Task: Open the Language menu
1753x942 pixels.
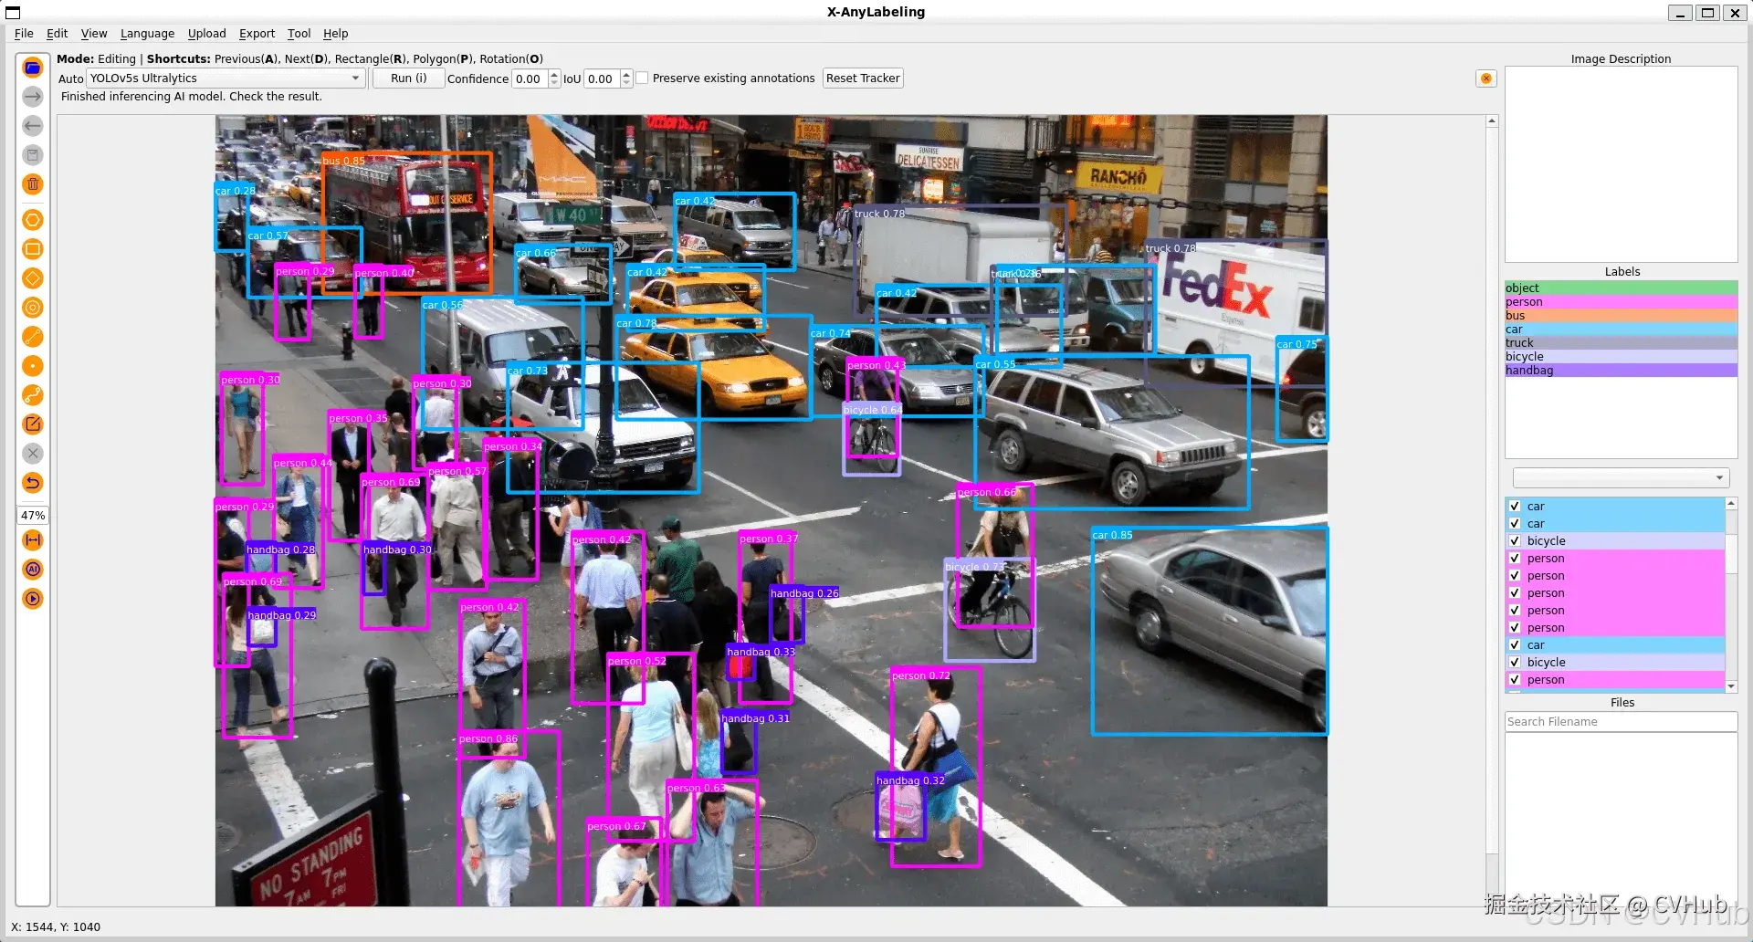Action: point(147,34)
